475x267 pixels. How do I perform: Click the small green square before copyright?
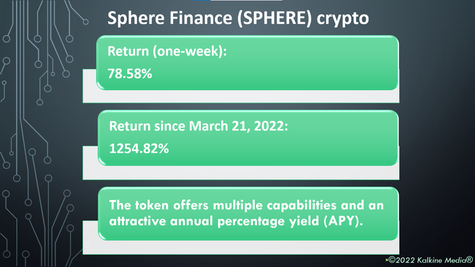coord(387,260)
